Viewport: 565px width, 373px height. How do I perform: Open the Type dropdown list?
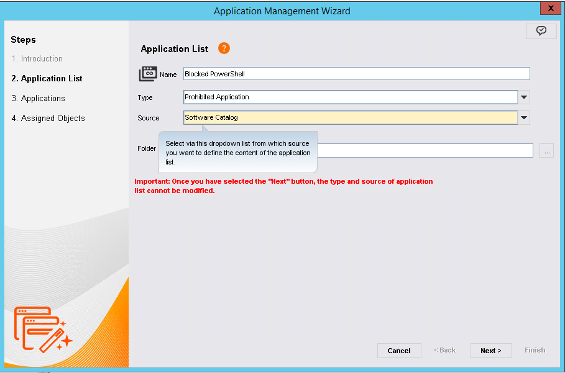pos(523,97)
